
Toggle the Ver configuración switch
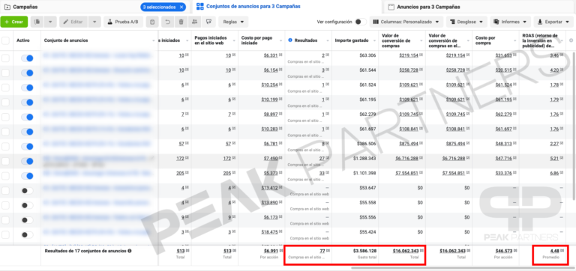click(361, 22)
